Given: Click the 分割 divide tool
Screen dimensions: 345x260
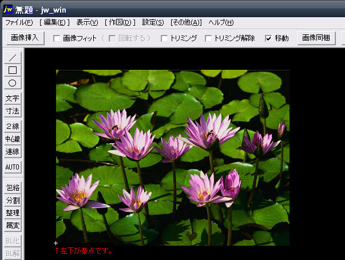Looking at the screenshot, I should [x=13, y=200].
